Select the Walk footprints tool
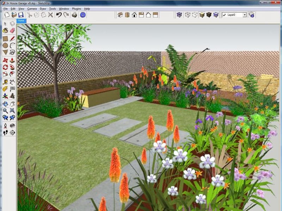Viewport: 282px width, 211px height. pyautogui.click(x=5, y=133)
